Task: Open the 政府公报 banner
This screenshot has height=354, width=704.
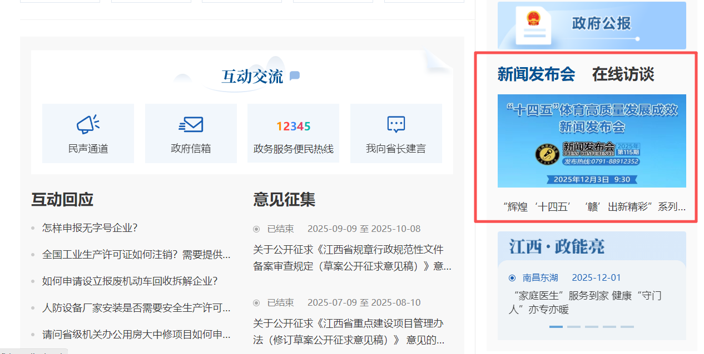Action: 592,26
